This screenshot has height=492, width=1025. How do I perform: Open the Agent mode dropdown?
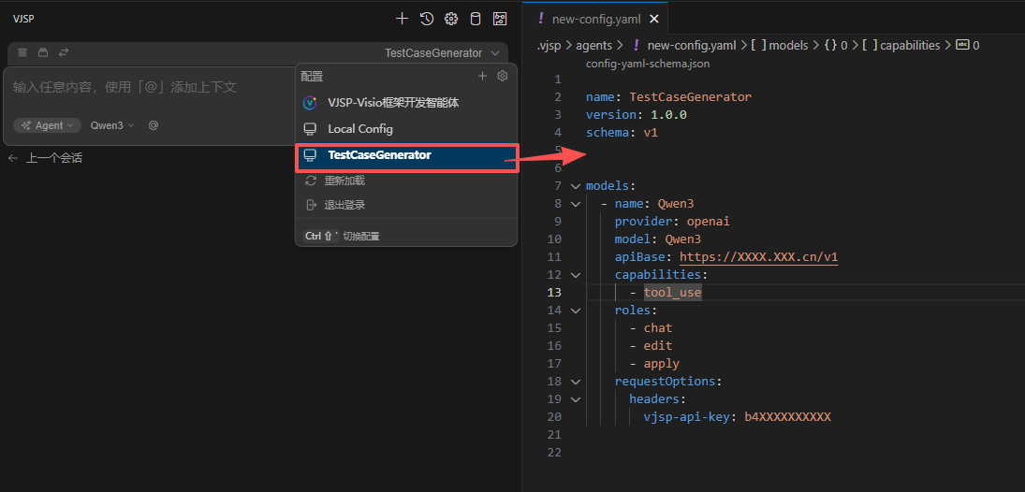pyautogui.click(x=47, y=125)
